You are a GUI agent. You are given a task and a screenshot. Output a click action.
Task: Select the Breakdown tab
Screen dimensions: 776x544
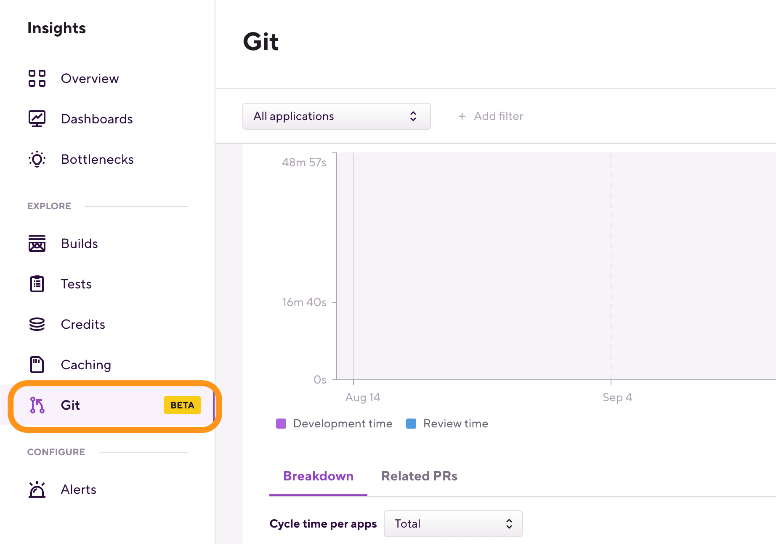(x=318, y=476)
